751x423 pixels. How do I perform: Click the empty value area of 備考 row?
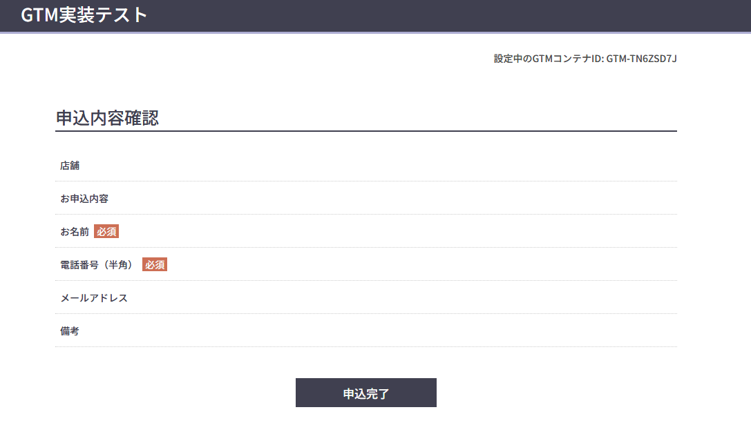415,331
